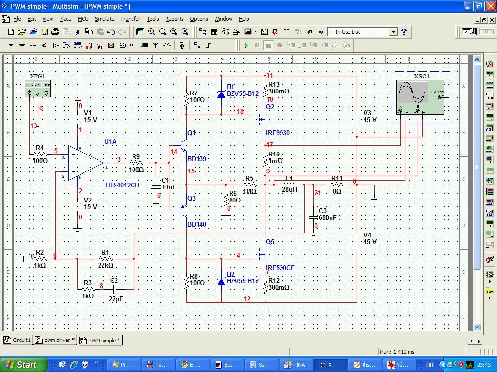The image size is (497, 372).
Task: Open the MCU menu
Action: [83, 19]
